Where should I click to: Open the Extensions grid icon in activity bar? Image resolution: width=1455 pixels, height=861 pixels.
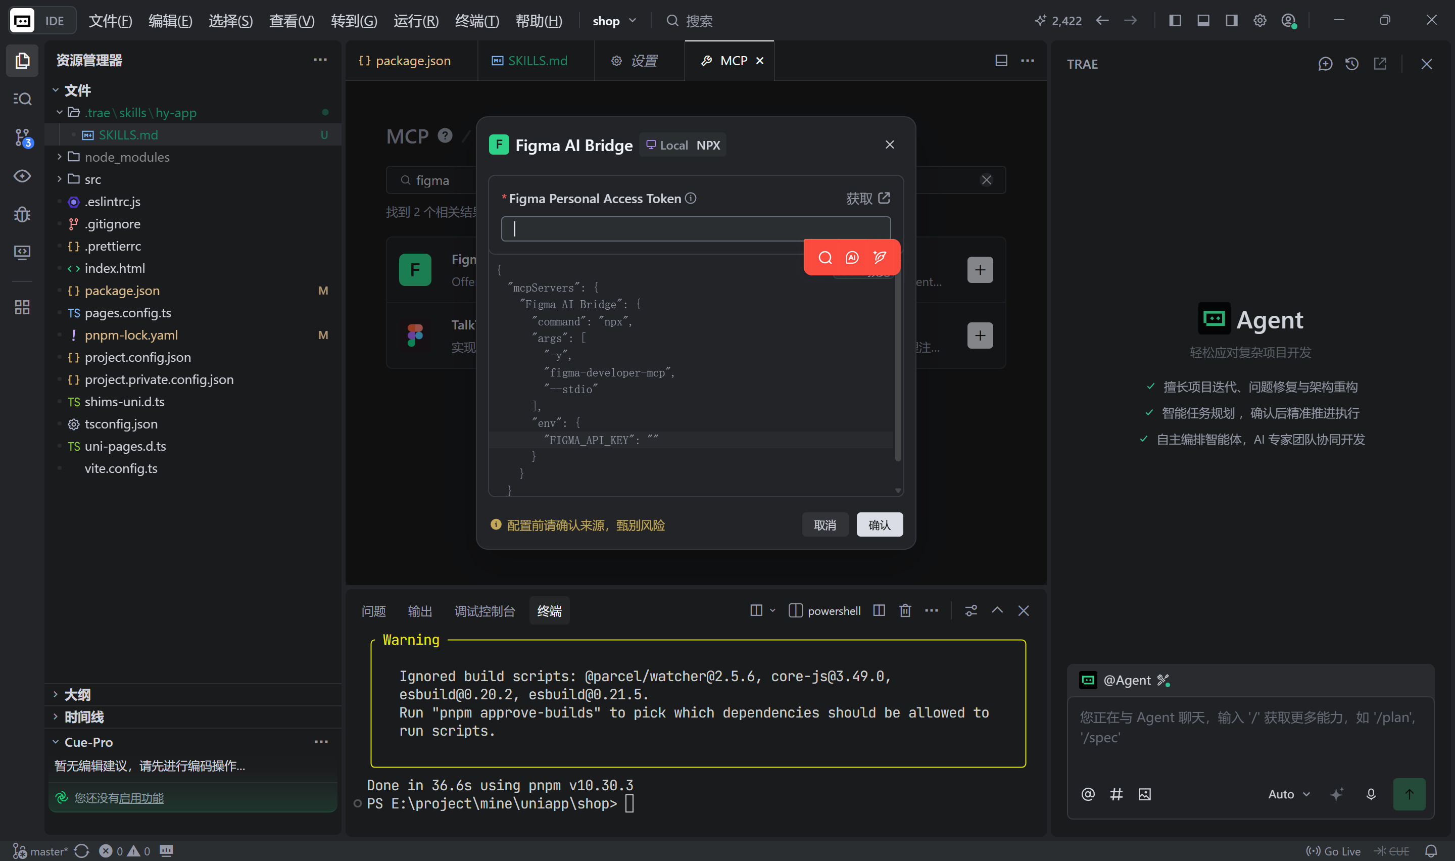22,307
